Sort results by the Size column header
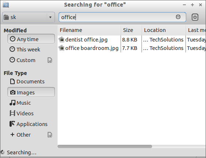 click(x=131, y=30)
